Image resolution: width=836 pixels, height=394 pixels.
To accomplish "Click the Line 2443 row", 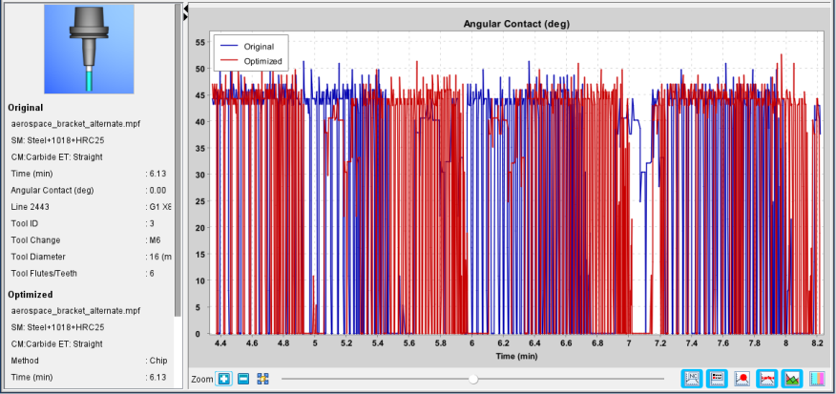I will [89, 207].
